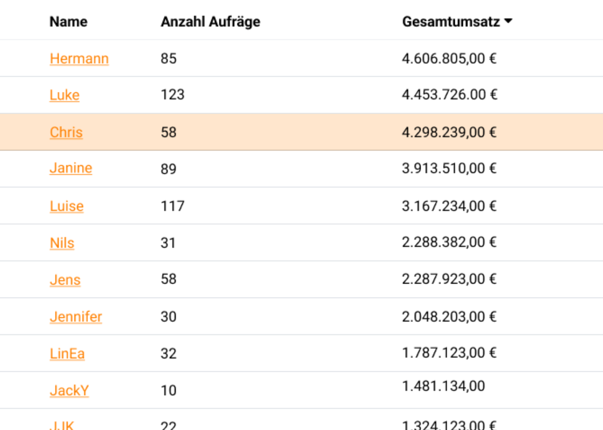Click Luke's order count 123
Screen dimensions: 603x430
172,95
